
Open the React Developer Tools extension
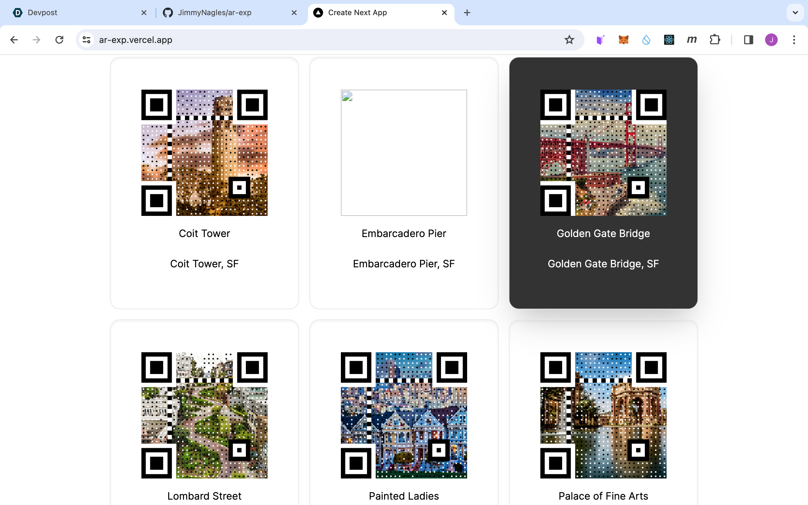click(669, 40)
